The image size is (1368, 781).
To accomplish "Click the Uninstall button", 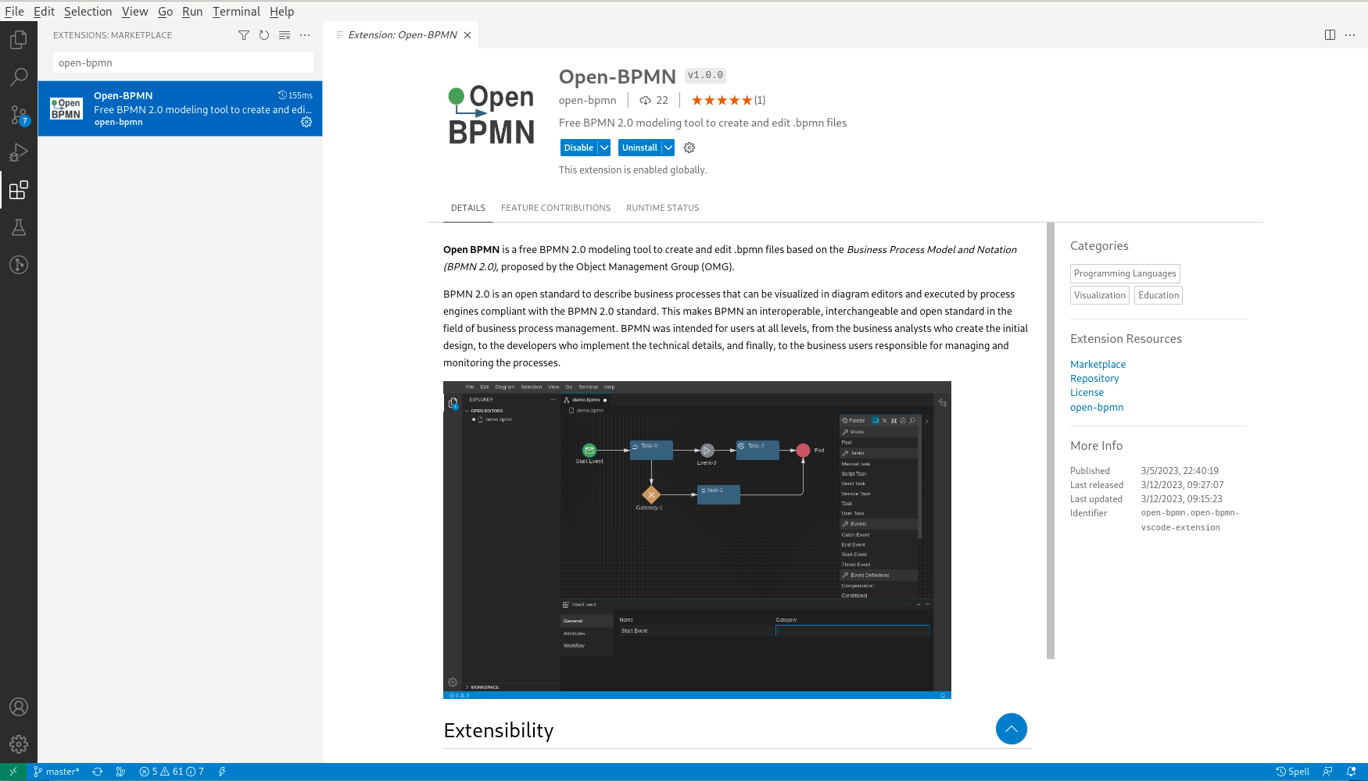I will coord(639,148).
